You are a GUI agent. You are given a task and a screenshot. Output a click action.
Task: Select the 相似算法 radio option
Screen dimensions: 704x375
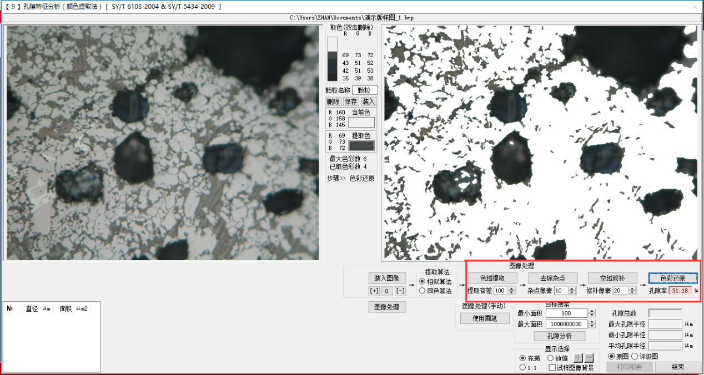coord(423,282)
